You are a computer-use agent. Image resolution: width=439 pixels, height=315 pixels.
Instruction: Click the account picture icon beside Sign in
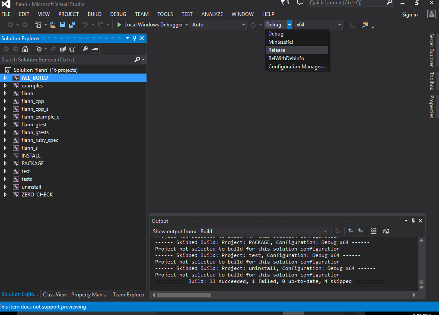431,14
